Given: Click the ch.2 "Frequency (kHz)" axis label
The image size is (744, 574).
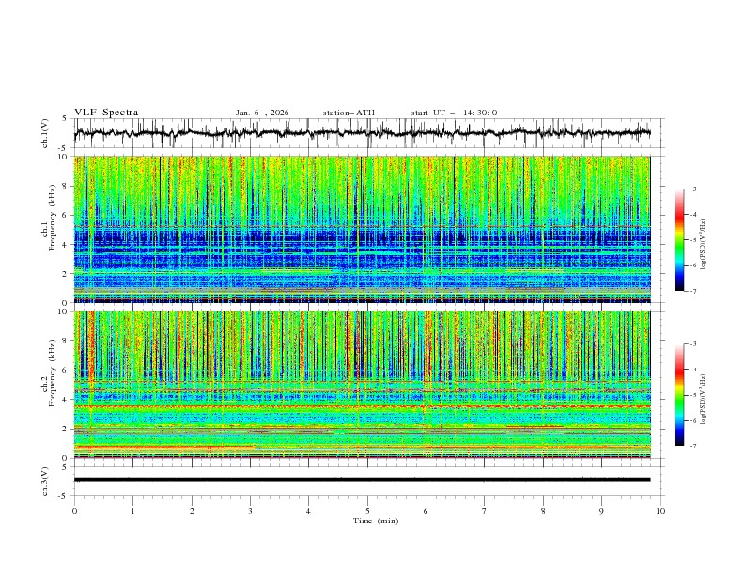Looking at the screenshot, I should 52,373.
